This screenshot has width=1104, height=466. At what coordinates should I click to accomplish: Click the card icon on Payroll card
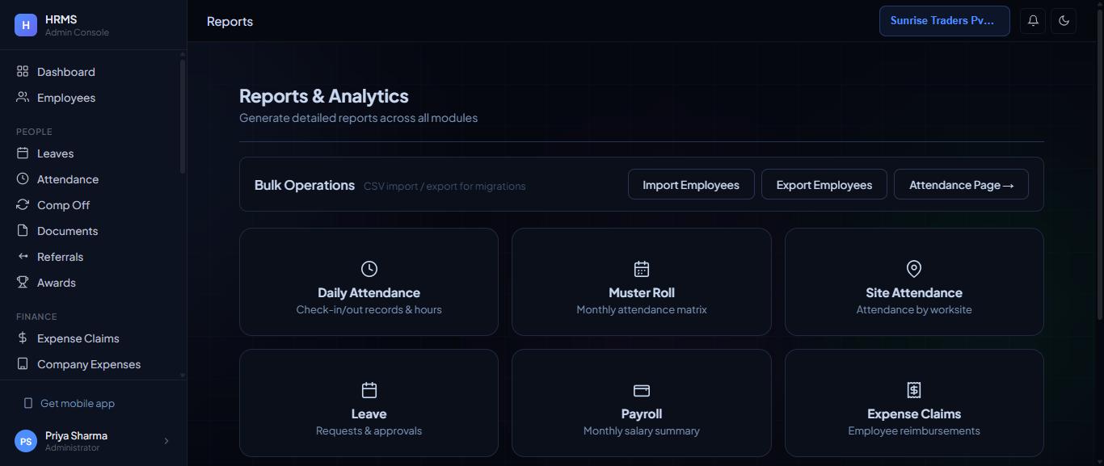coord(642,390)
